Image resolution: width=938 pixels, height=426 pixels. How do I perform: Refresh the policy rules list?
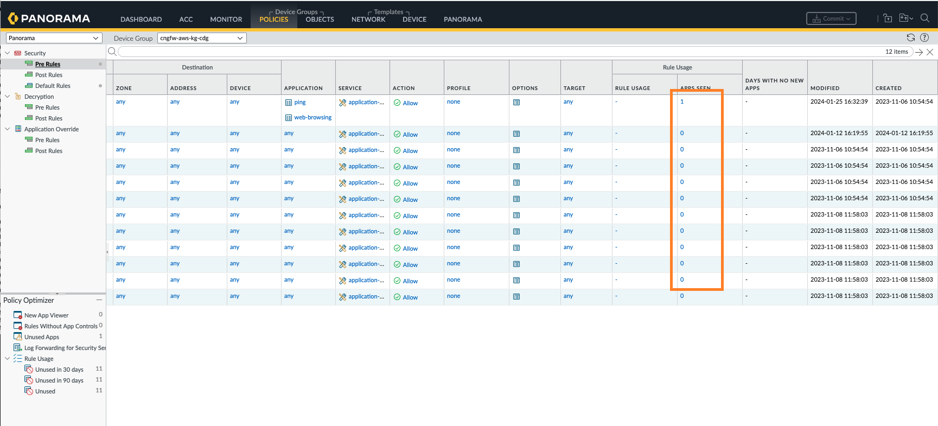point(910,38)
